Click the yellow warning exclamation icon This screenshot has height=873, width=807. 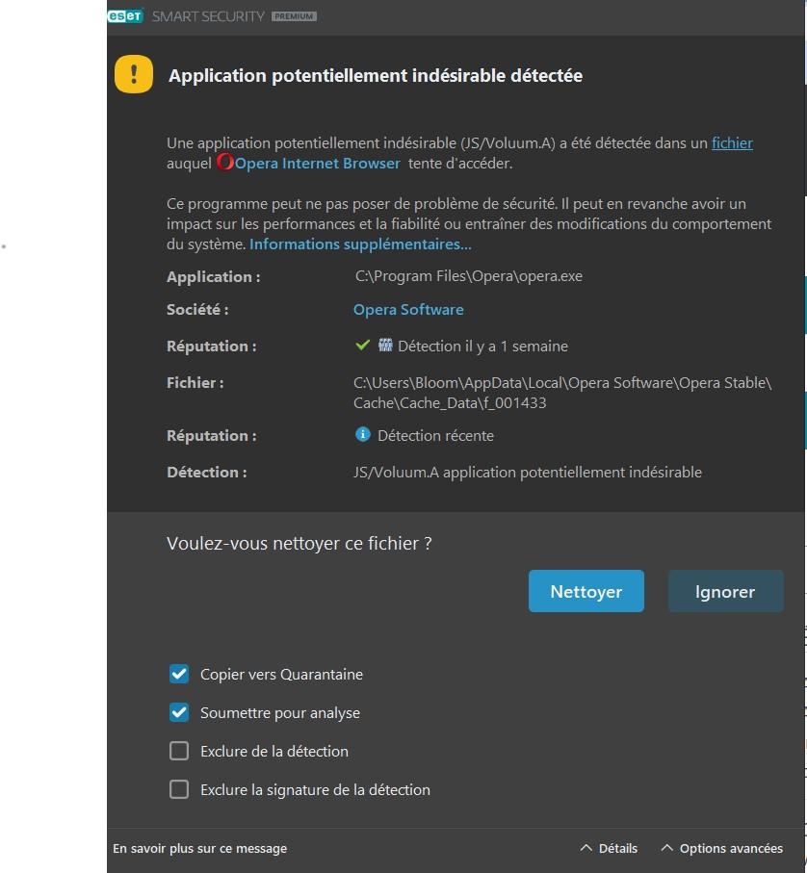(x=134, y=74)
